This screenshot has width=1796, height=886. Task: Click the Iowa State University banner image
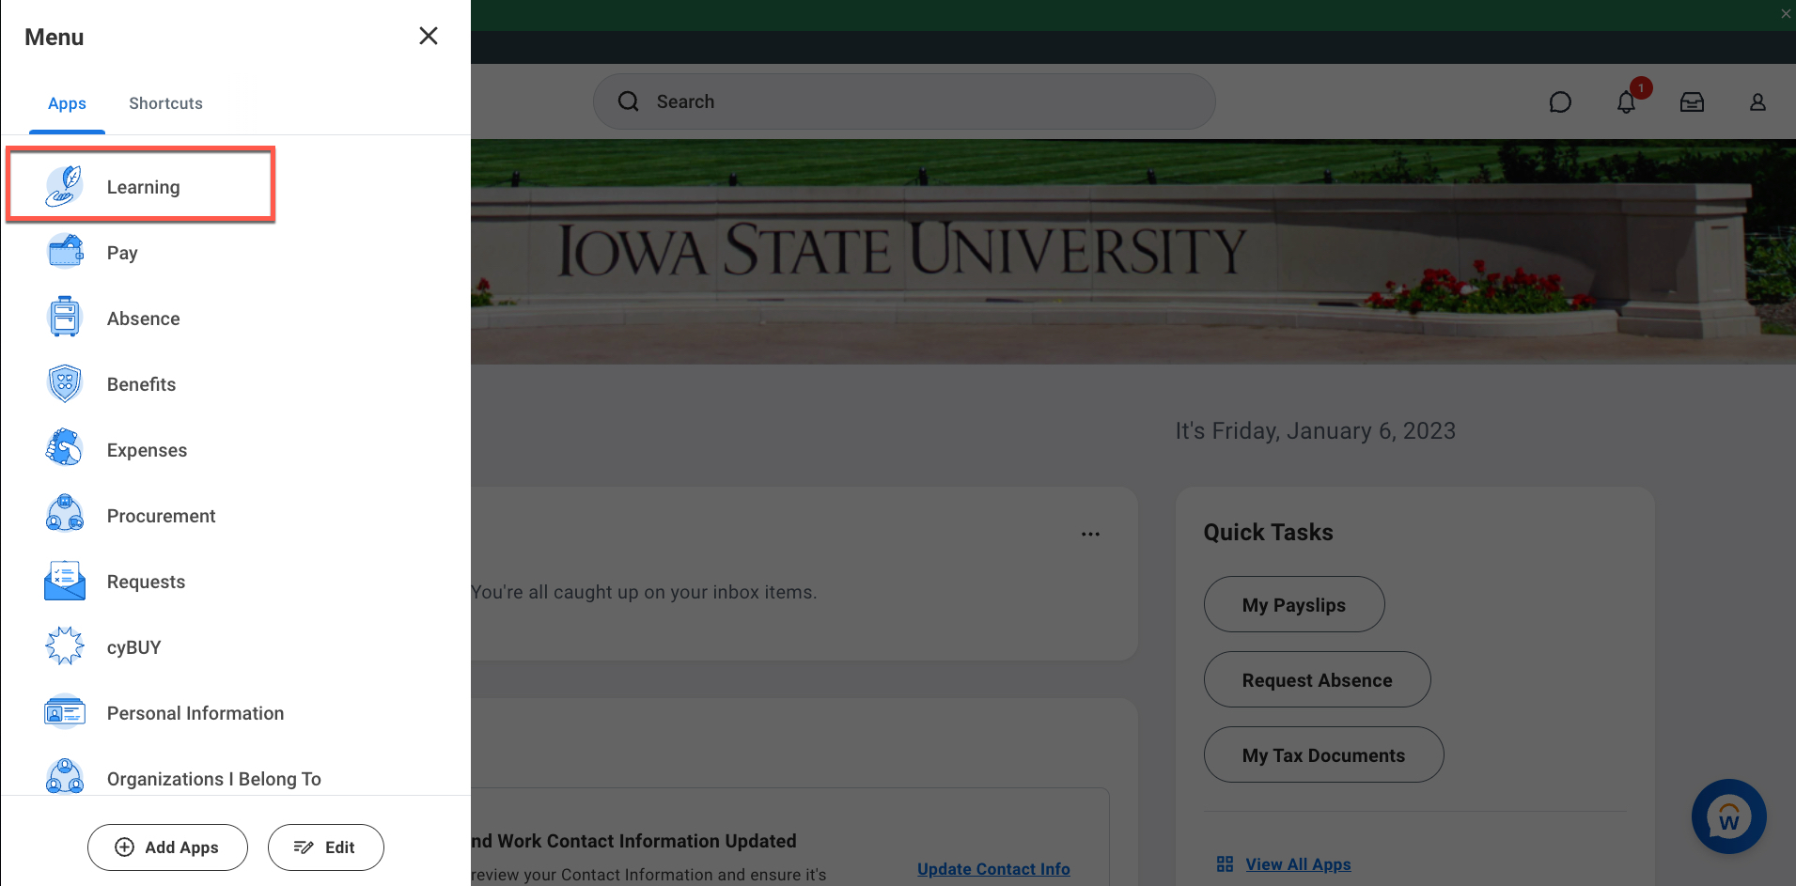1132,252
